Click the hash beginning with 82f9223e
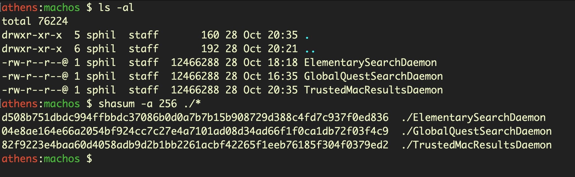 pyautogui.click(x=195, y=145)
